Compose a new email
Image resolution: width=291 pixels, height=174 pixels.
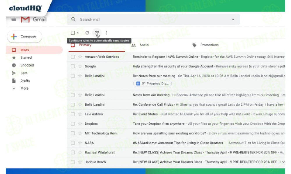(24, 37)
